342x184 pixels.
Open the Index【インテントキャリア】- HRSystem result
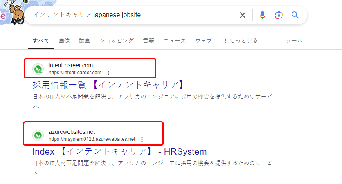(119, 151)
